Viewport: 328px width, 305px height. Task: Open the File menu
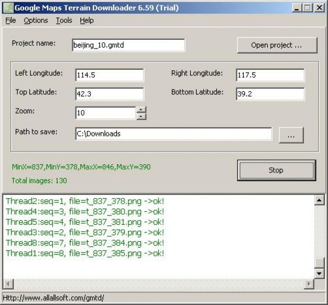pos(10,20)
